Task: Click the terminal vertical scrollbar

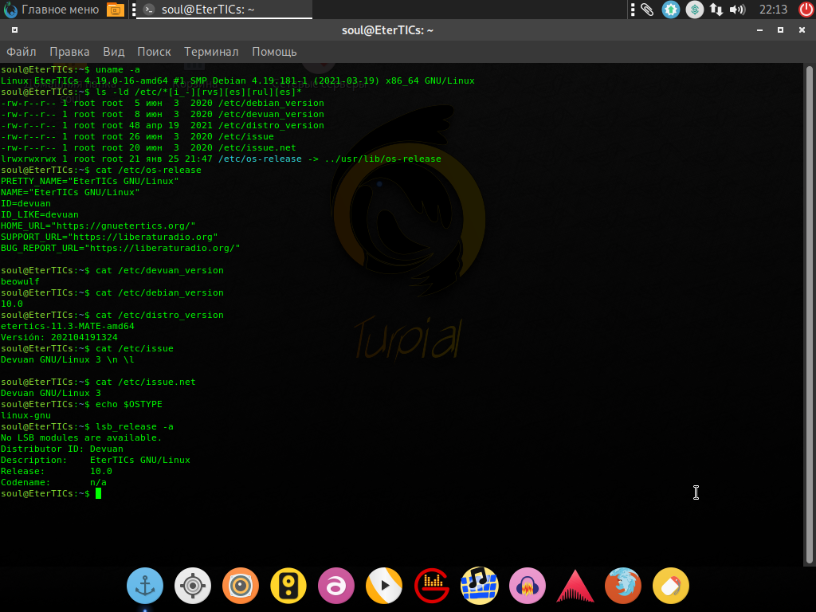Action: 809,314
